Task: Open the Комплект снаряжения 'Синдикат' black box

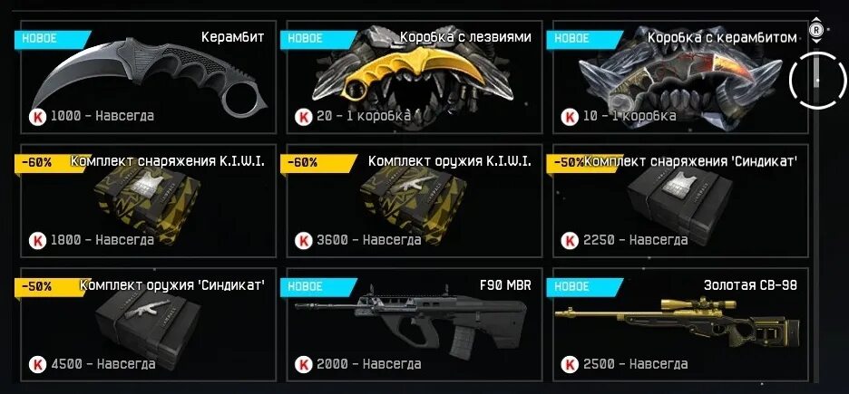Action: [679, 206]
